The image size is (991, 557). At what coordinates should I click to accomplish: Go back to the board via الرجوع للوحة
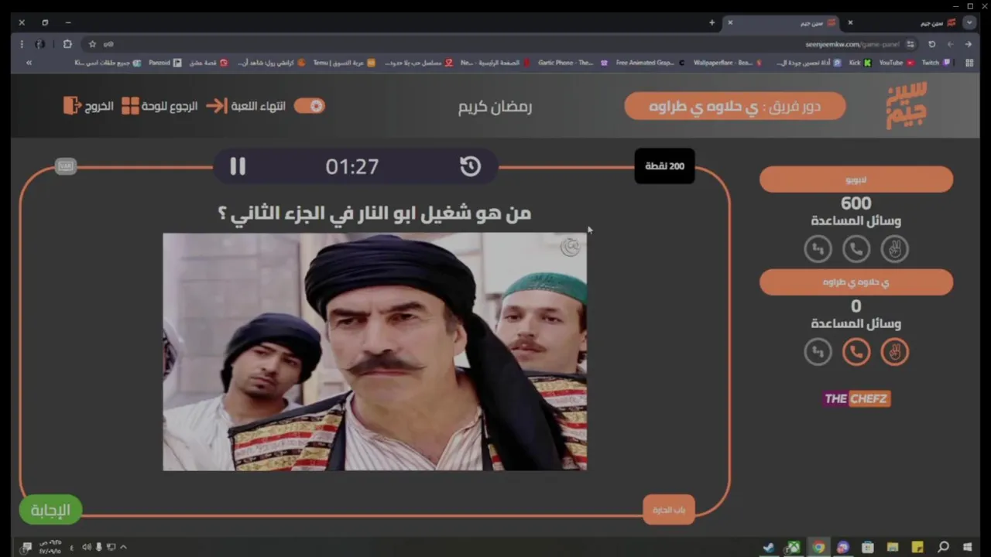(x=170, y=106)
